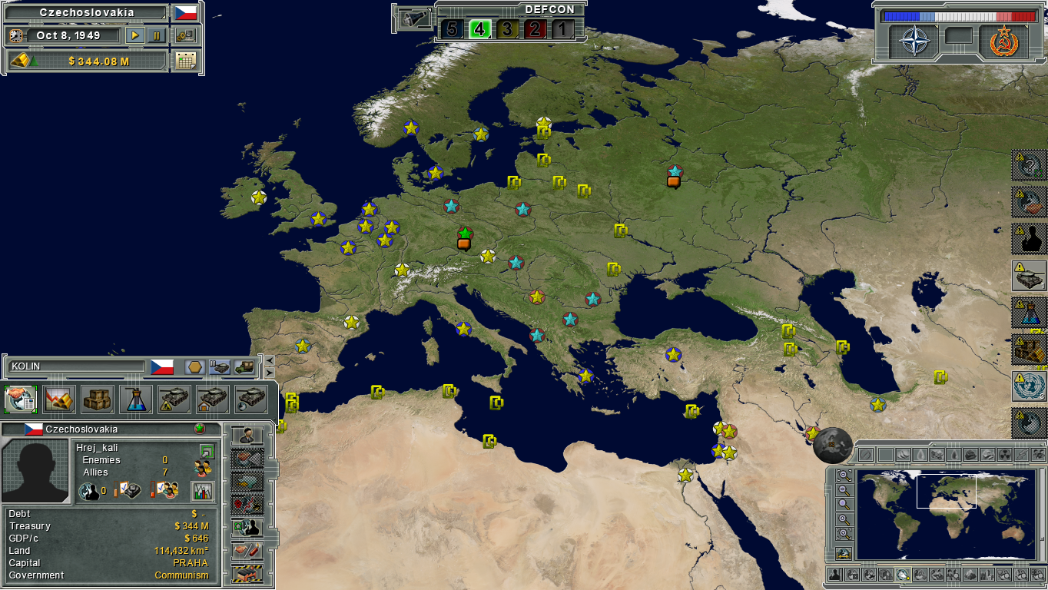Click the leader silhouette portrait
The height and width of the screenshot is (590, 1048).
point(36,471)
